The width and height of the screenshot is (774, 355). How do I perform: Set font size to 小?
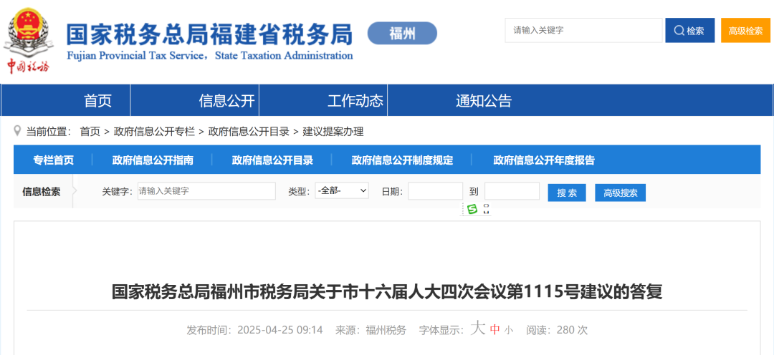point(508,331)
